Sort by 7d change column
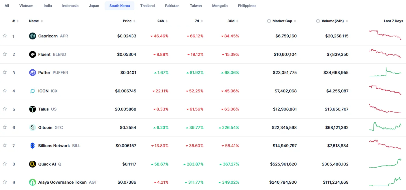Viewport: 406px width, 190px height. [x=199, y=21]
